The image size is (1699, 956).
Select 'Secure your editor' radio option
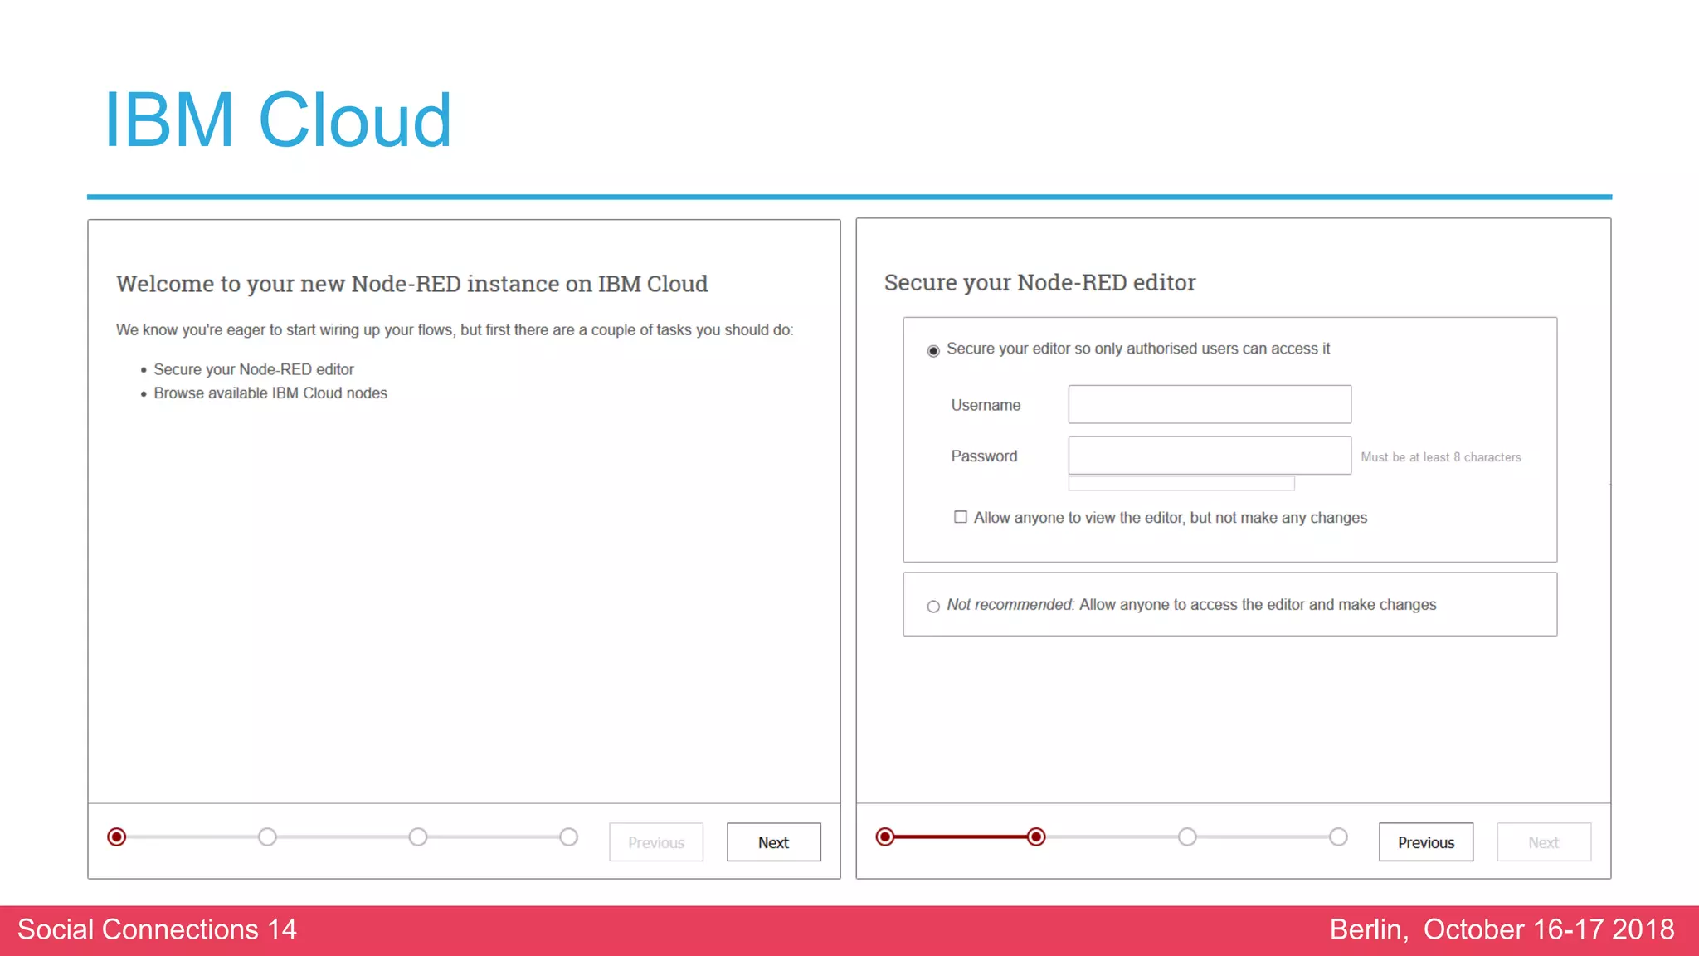tap(933, 351)
